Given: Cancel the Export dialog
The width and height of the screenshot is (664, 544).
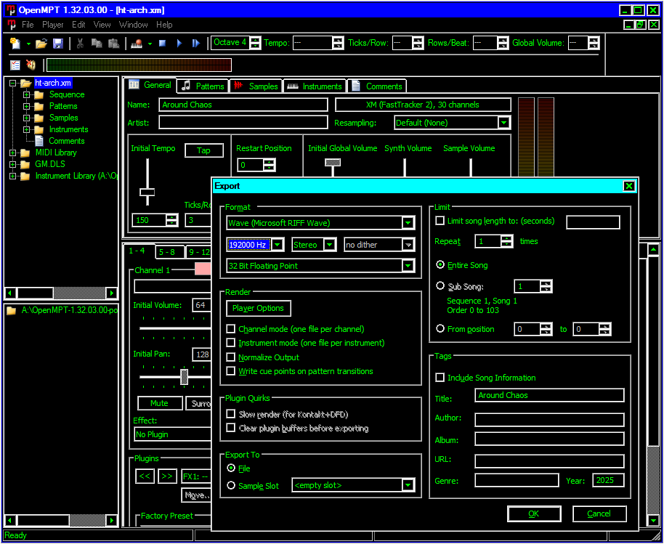Looking at the screenshot, I should (599, 513).
